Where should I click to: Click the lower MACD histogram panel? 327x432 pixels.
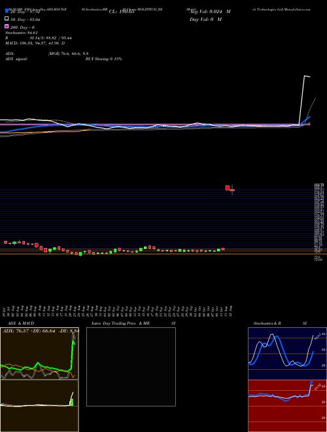click(39, 406)
